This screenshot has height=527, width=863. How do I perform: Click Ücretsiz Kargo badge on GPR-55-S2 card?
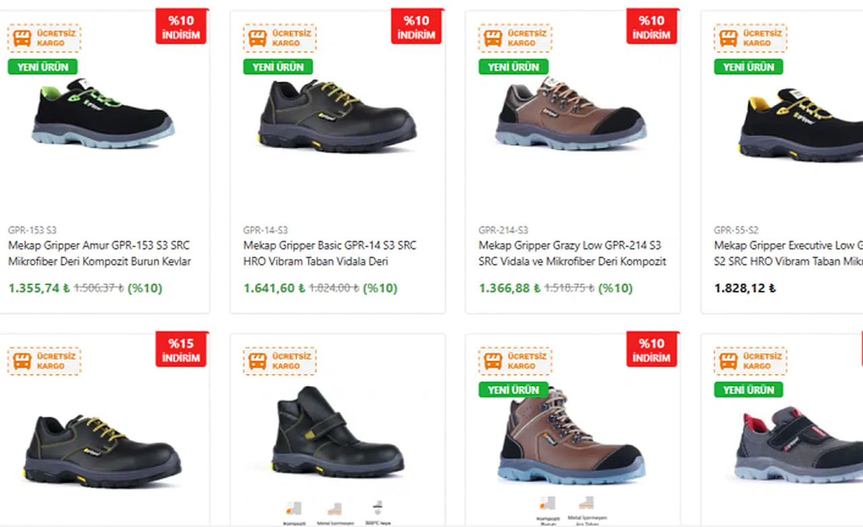750,38
